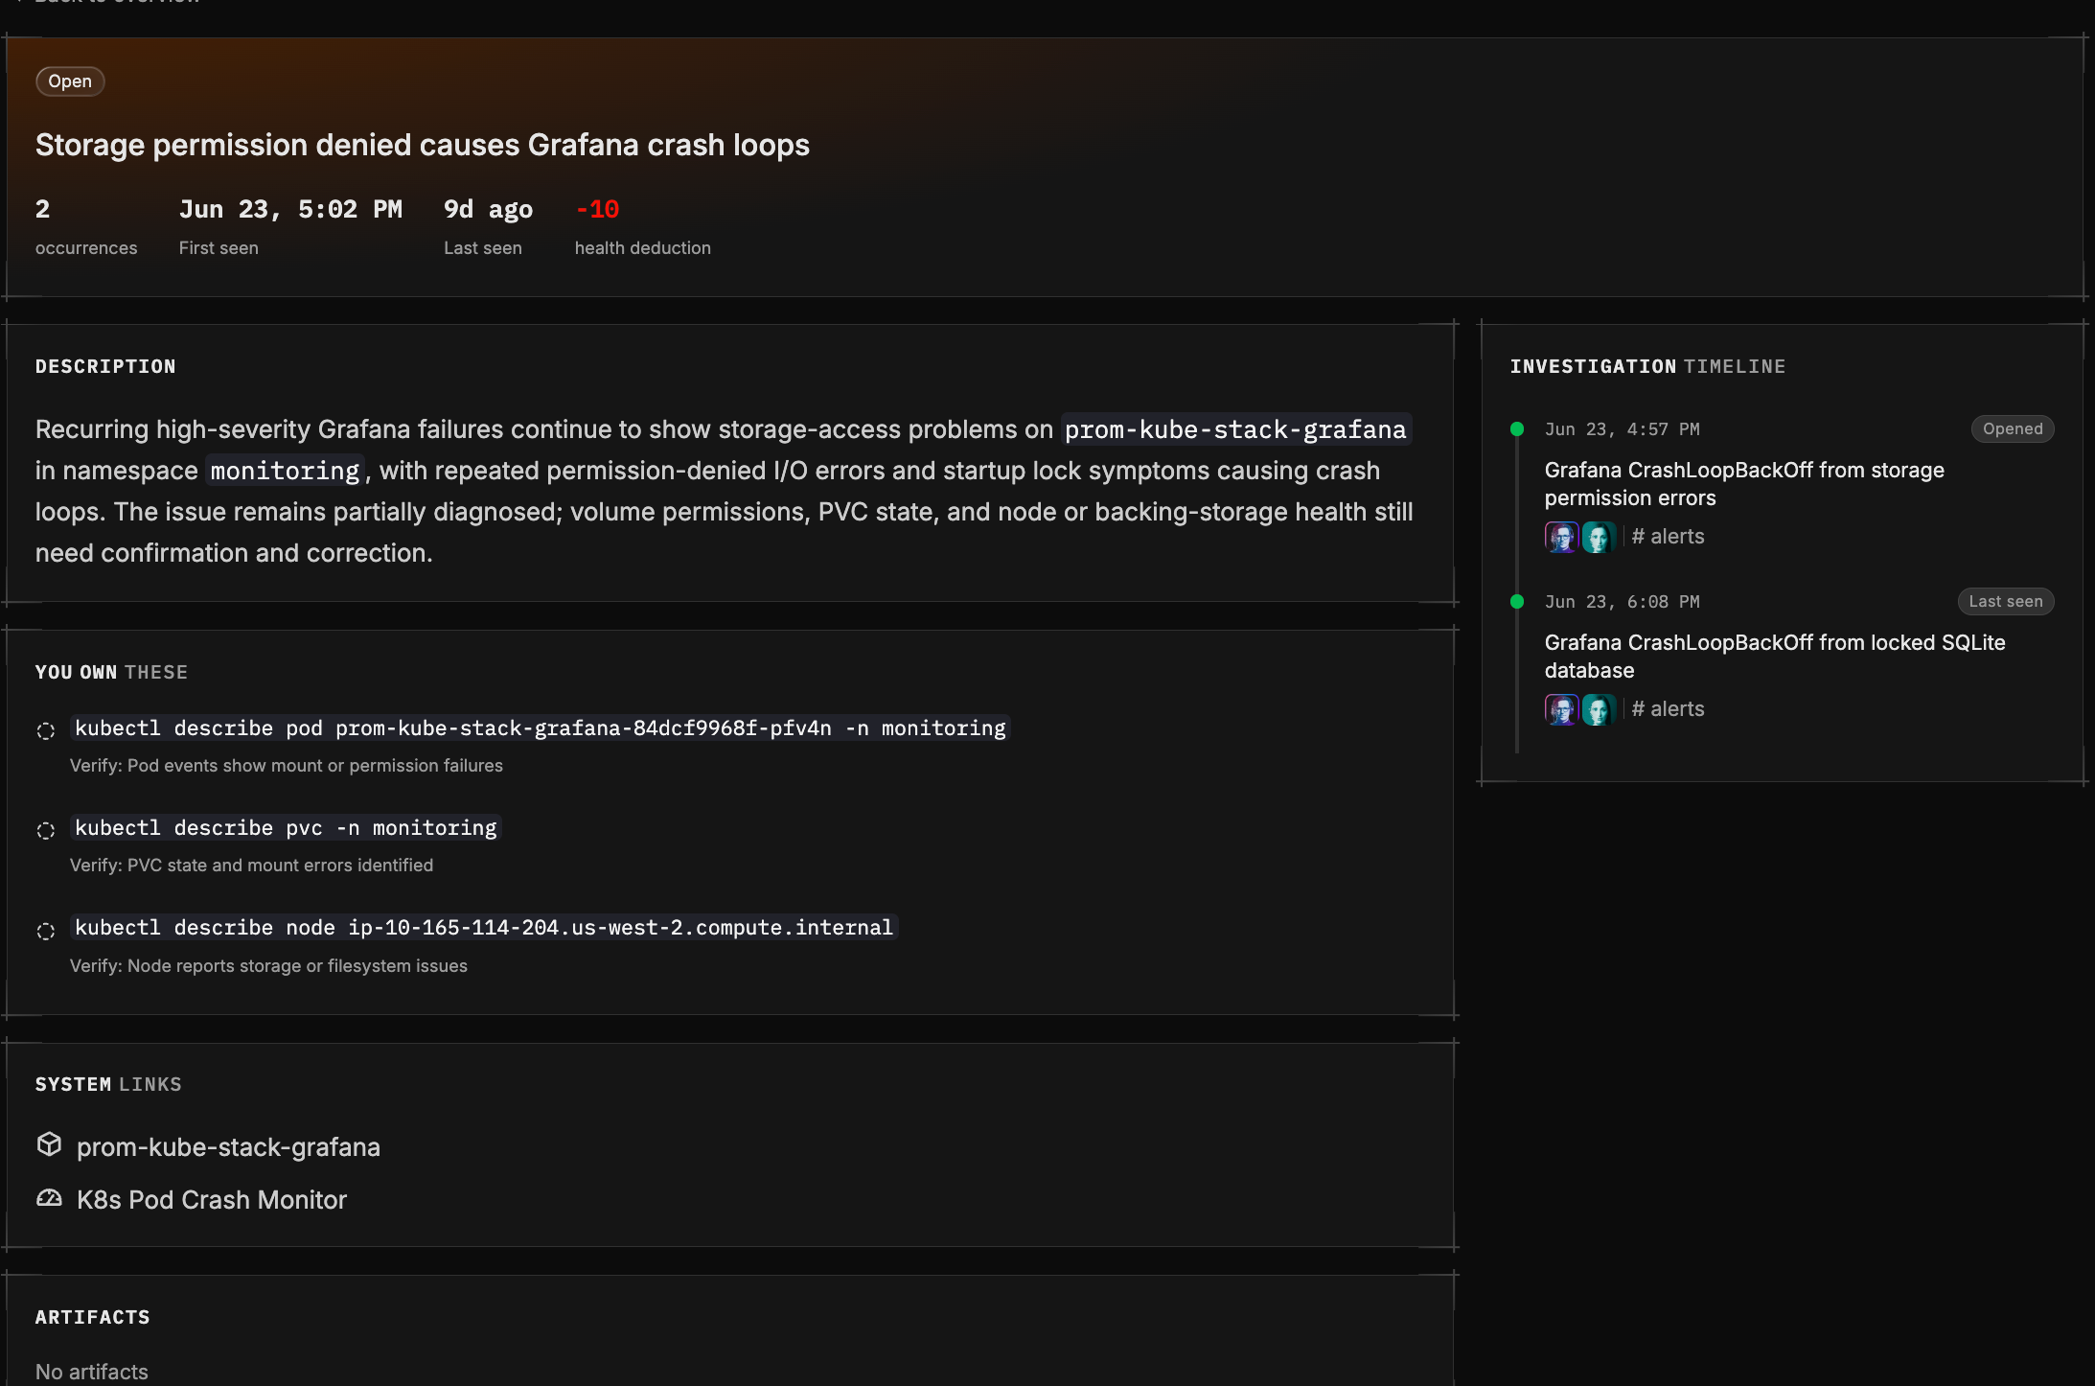Viewport: 2095px width, 1386px height.
Task: Click the Jun 23, 4:57 PM timestamp
Action: [x=1623, y=429]
